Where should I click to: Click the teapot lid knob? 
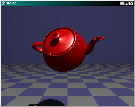55,35
